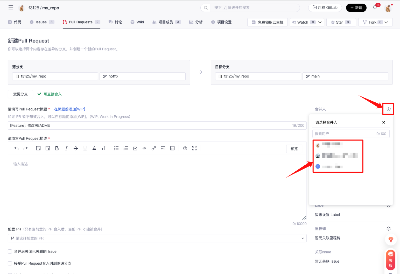
Task: Open the notification bell
Action: (375, 8)
